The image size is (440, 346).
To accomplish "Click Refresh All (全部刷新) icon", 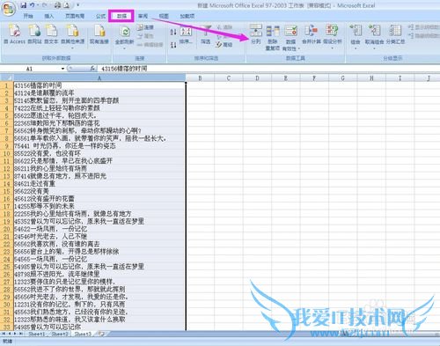I will click(x=125, y=32).
